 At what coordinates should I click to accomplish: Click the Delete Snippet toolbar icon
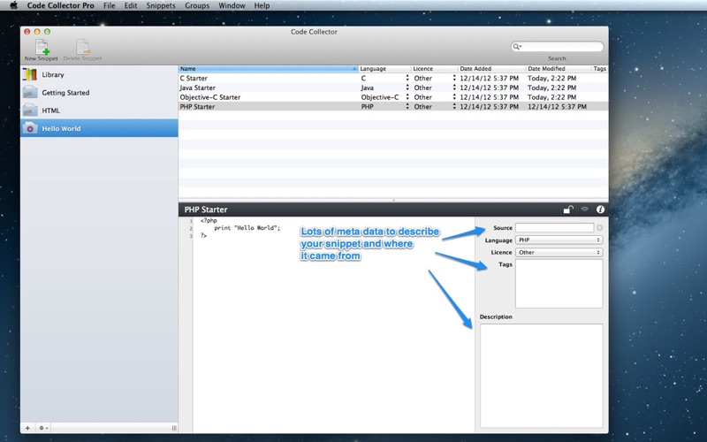click(x=82, y=47)
